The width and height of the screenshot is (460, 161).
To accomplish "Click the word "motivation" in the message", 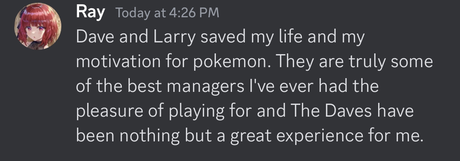I will 119,62.
